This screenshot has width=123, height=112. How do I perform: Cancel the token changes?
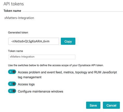[x=111, y=105]
